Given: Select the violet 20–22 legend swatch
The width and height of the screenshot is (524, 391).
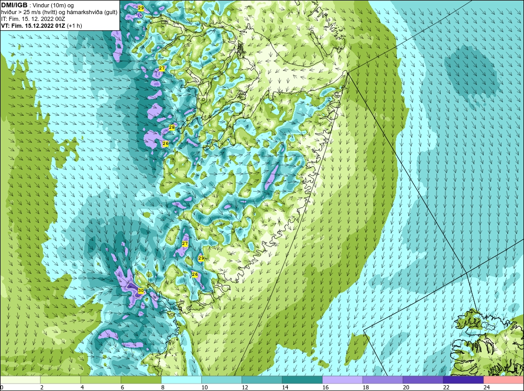Looking at the screenshot, I should pos(423,380).
